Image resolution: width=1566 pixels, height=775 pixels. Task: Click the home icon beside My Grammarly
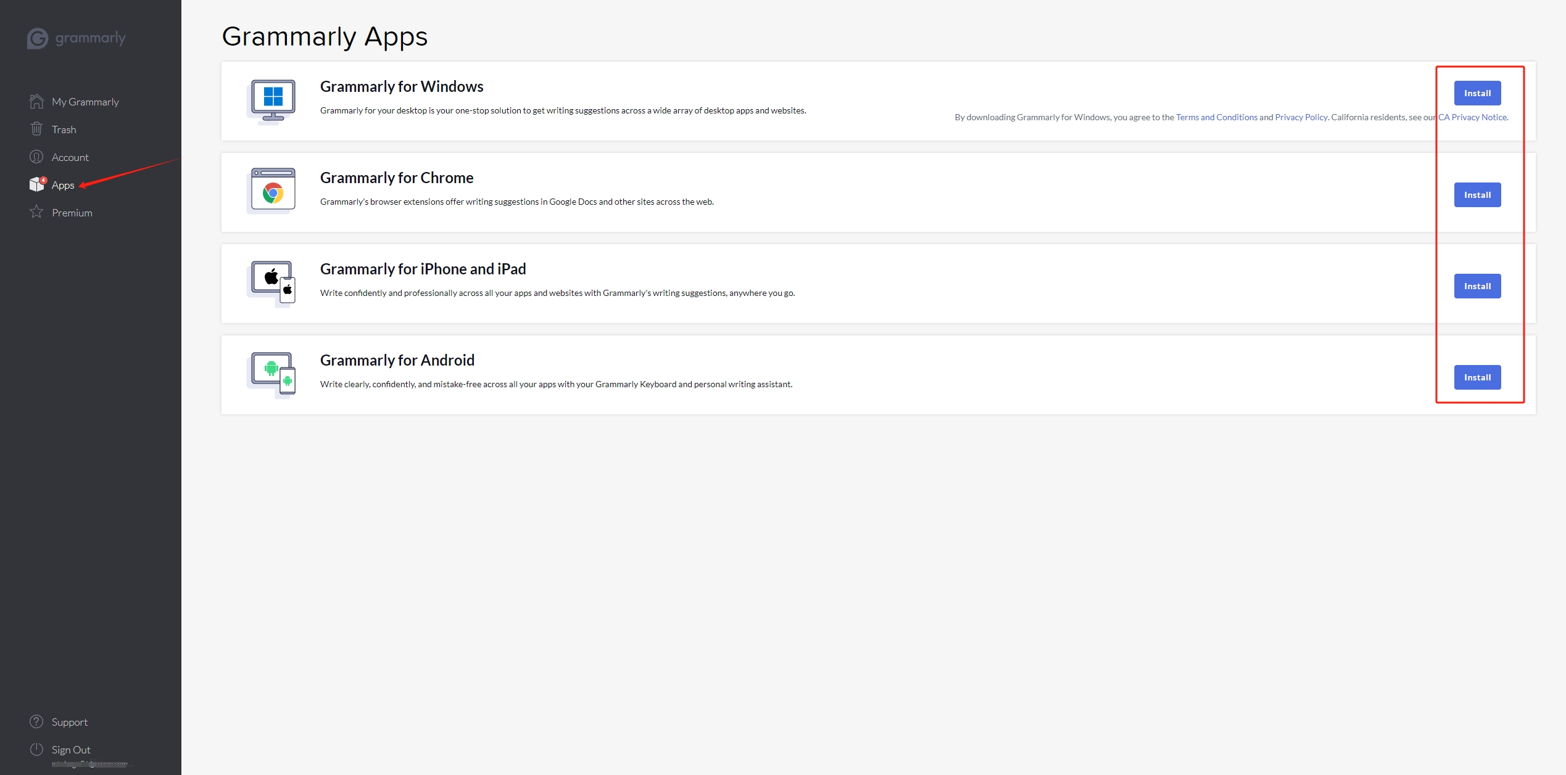click(36, 101)
